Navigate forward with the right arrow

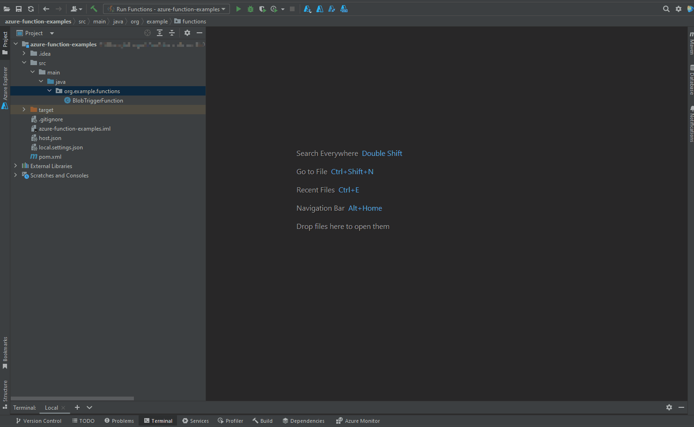[59, 9]
